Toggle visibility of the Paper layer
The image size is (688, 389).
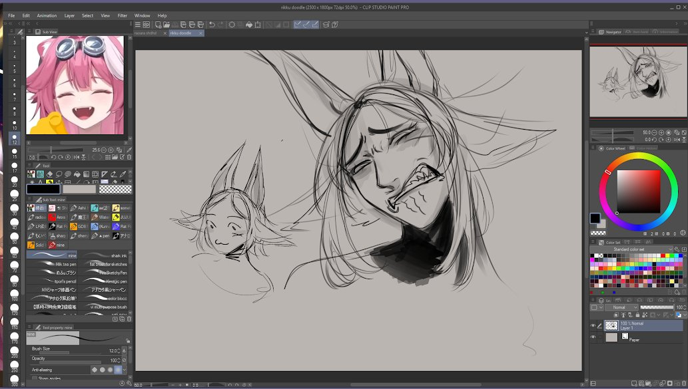(593, 337)
